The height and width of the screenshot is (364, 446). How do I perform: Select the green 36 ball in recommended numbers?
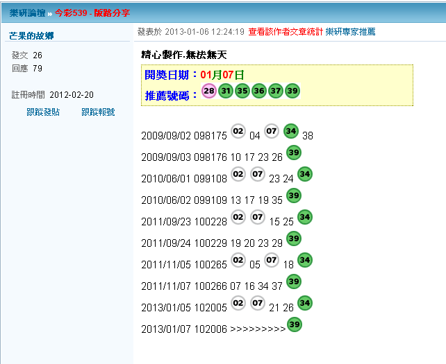(x=259, y=92)
